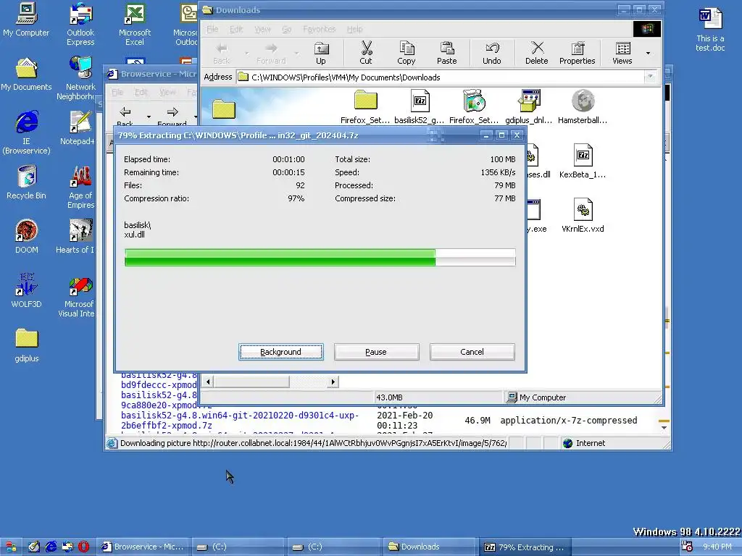Open Edit menu in Downloads window

(236, 29)
